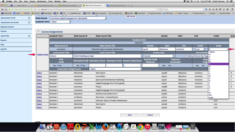Open the Course Level General dropdown
This screenshot has height=132, width=235.
coord(158,56)
